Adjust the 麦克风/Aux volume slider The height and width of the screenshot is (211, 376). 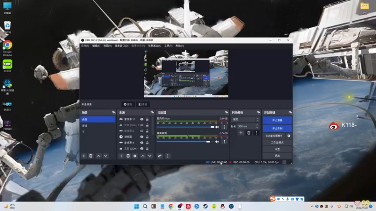point(186,127)
